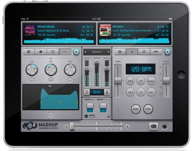
Task: Click the Maxx settings eye icon
Action: coord(109,116)
